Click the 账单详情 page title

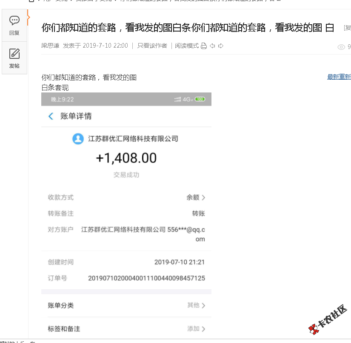coord(76,116)
